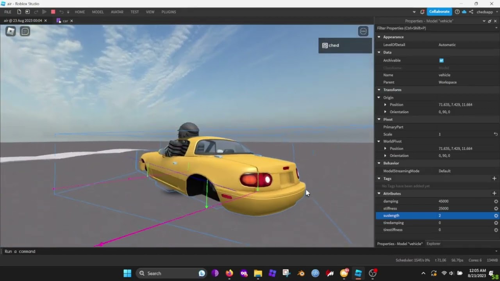Click the New file icon
The height and width of the screenshot is (281, 500).
pos(19,12)
